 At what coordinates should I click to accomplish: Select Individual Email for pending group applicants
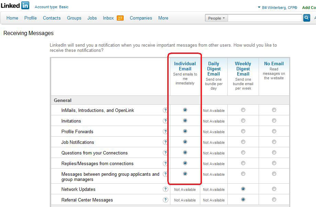(x=185, y=174)
